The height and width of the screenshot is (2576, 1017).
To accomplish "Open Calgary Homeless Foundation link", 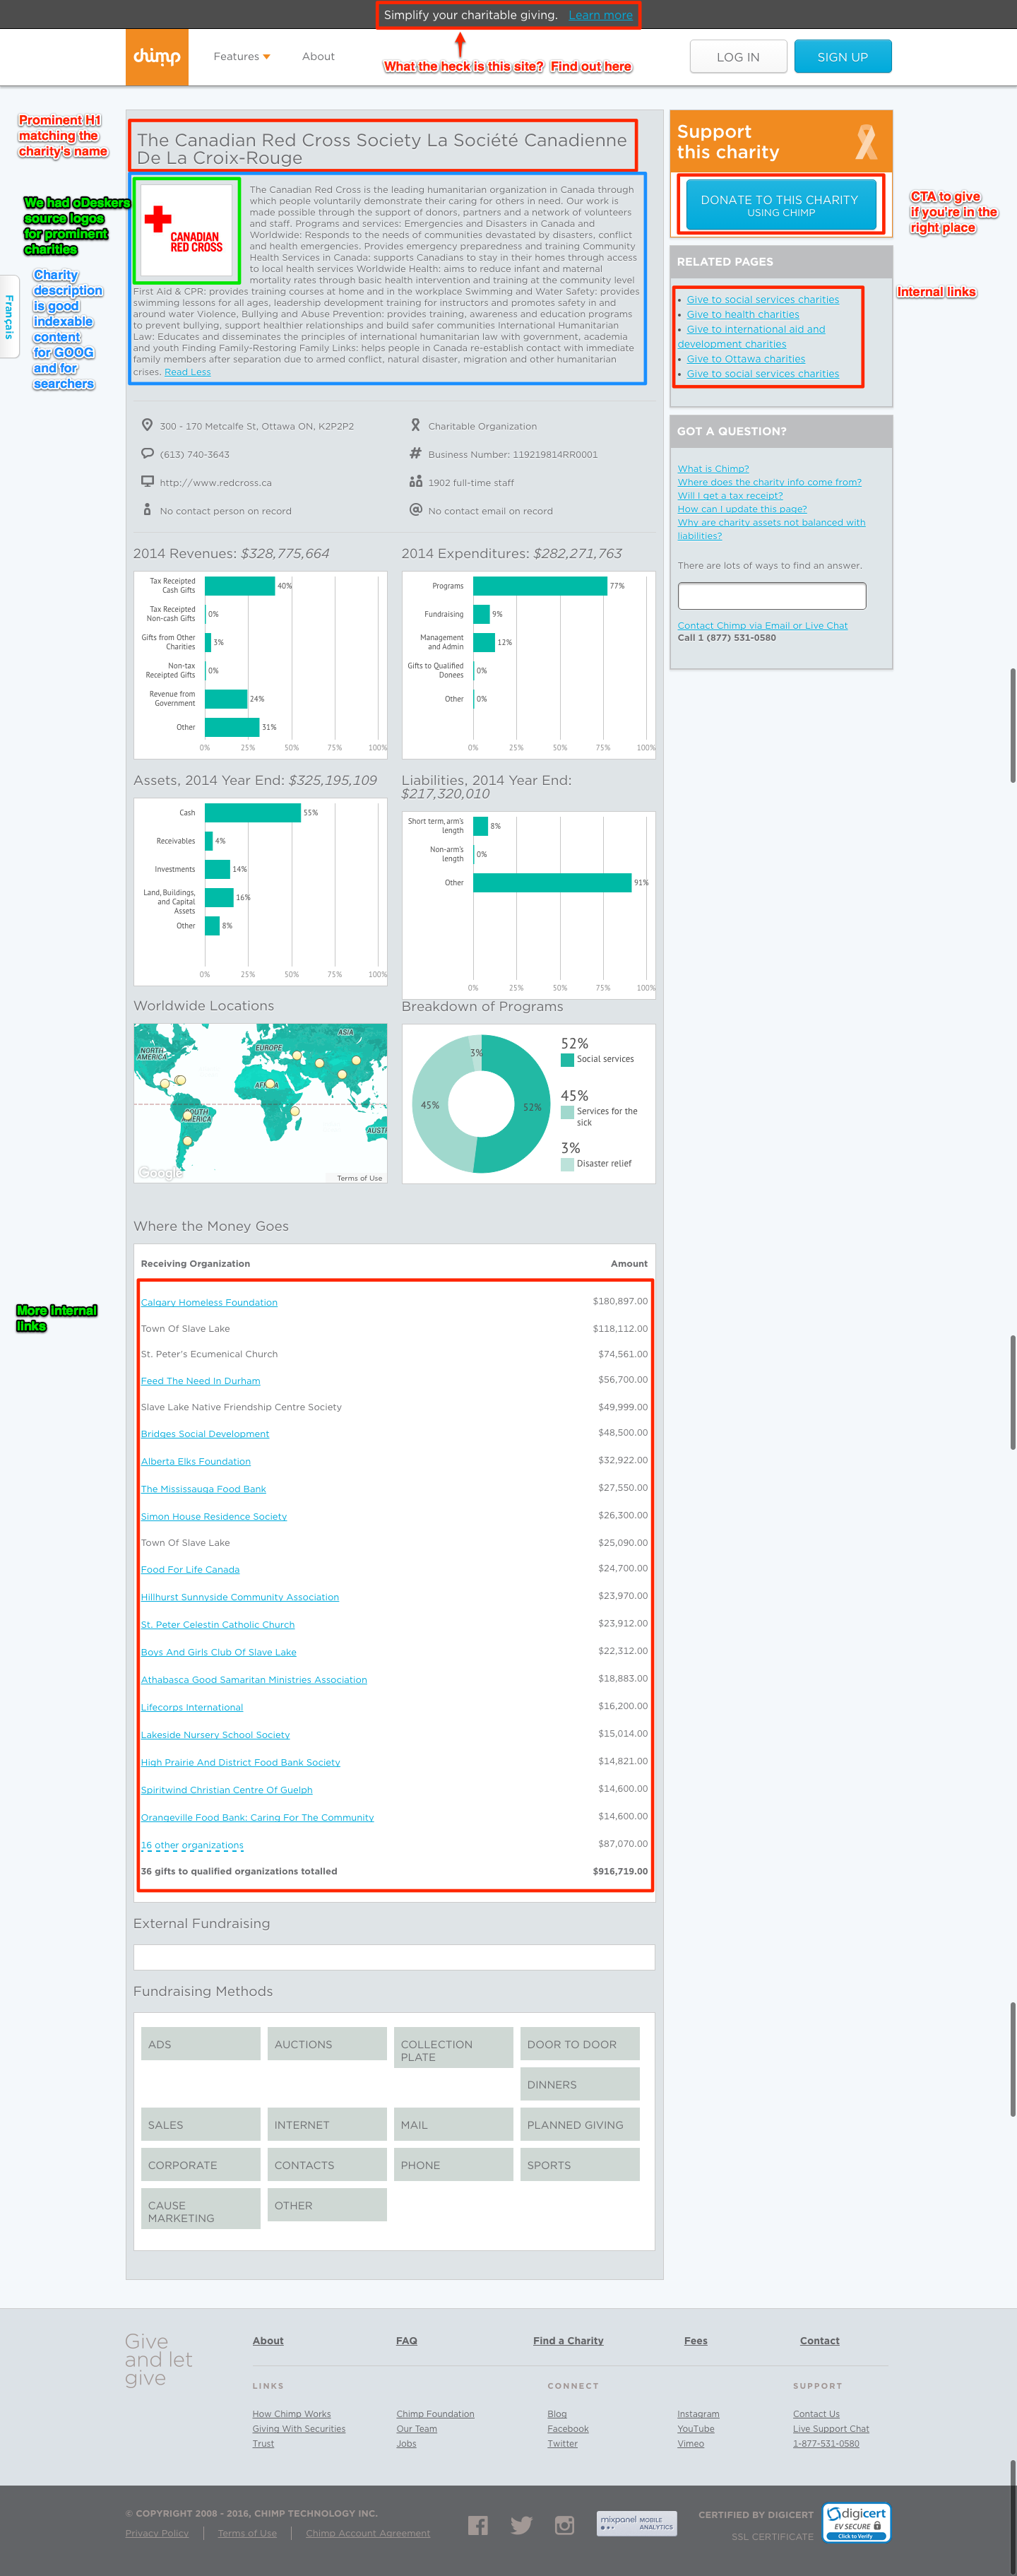I will 209,1303.
